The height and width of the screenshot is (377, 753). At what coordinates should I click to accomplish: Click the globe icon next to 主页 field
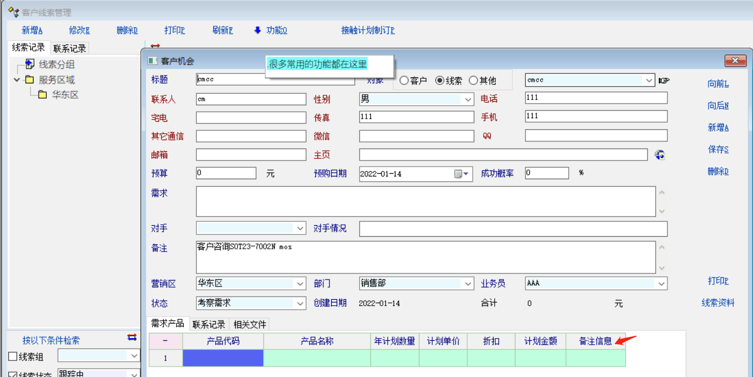(660, 155)
